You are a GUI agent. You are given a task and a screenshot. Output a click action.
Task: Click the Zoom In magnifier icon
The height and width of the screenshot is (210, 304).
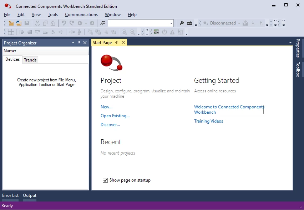[124, 32]
